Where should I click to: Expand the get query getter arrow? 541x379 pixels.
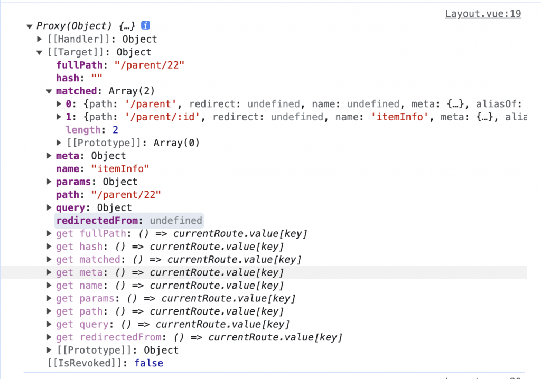tap(49, 324)
